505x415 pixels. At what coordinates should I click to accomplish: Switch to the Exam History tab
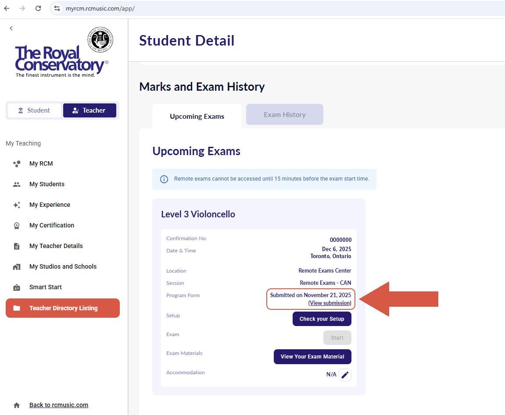pyautogui.click(x=284, y=114)
